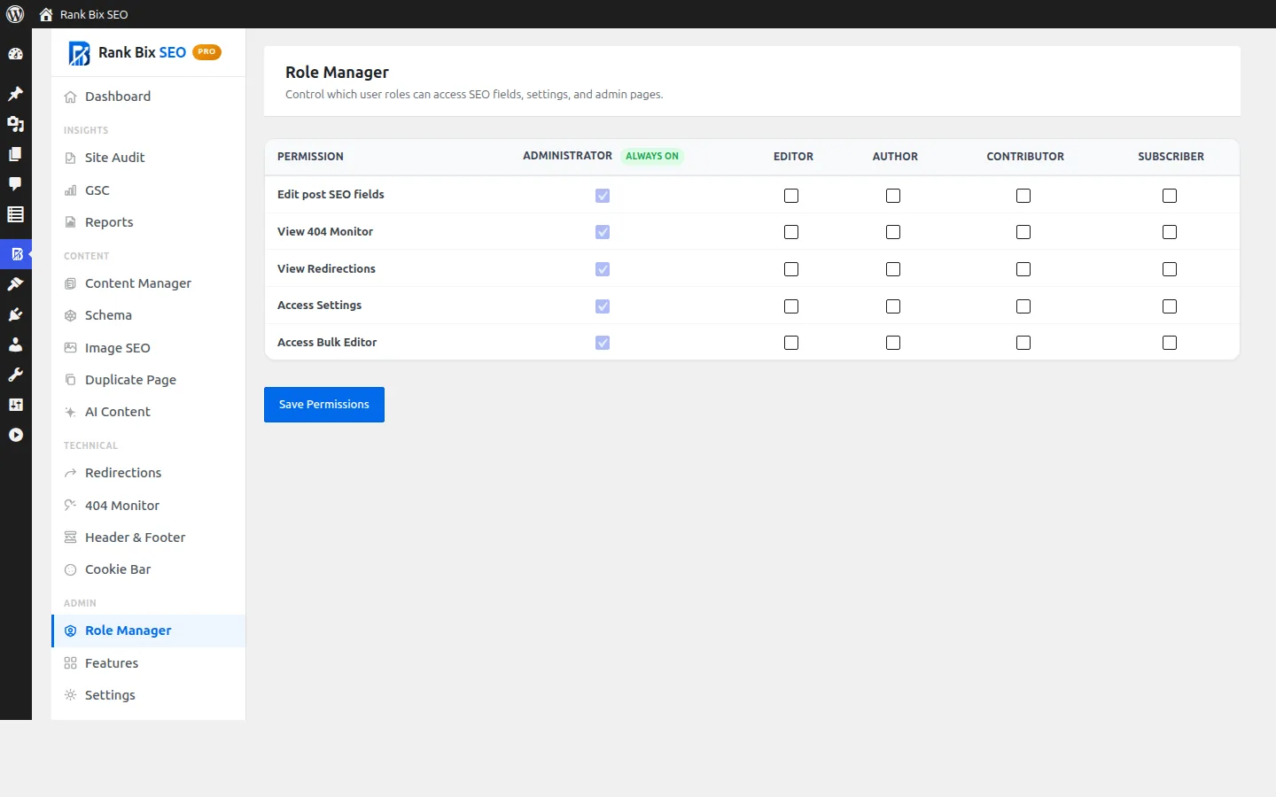Image resolution: width=1276 pixels, height=797 pixels.
Task: Open Rank Bix Settings menu item
Action: (x=148, y=695)
